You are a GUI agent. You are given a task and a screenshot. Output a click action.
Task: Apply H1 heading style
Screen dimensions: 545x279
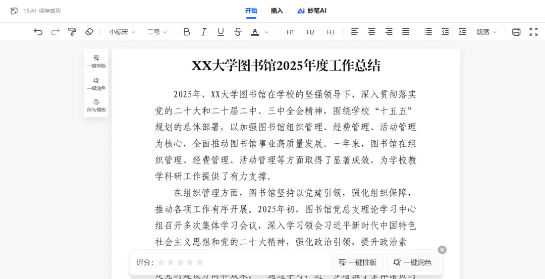(290, 32)
